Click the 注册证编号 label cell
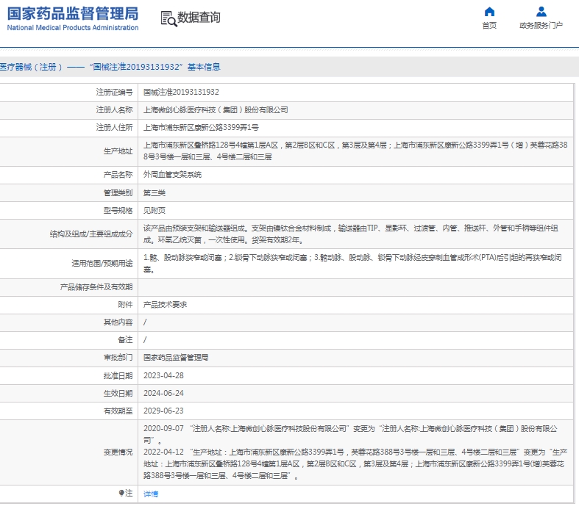 click(114, 92)
